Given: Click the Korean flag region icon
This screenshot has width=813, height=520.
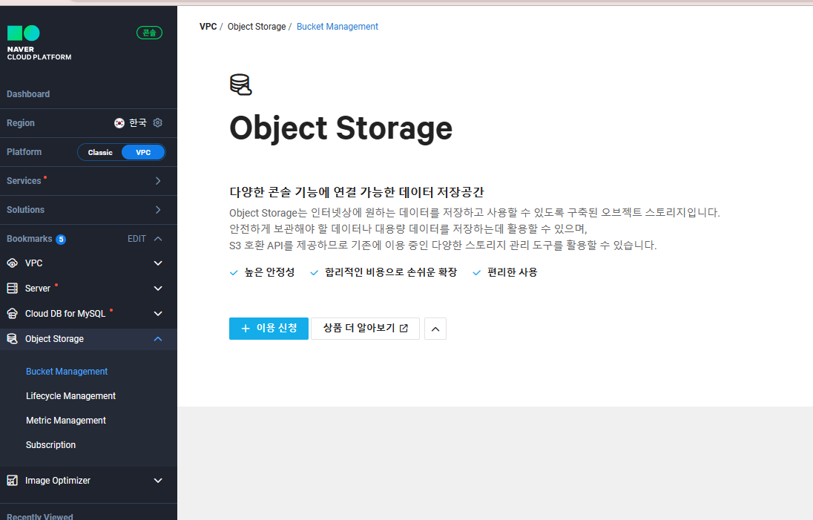Looking at the screenshot, I should coord(119,123).
